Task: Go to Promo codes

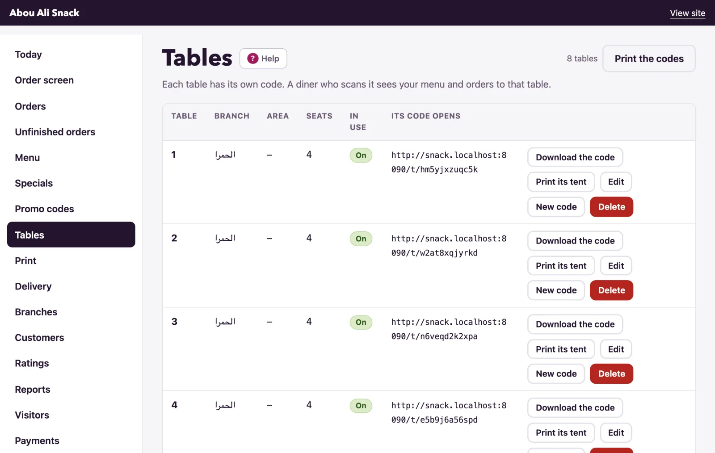Action: pos(71,209)
